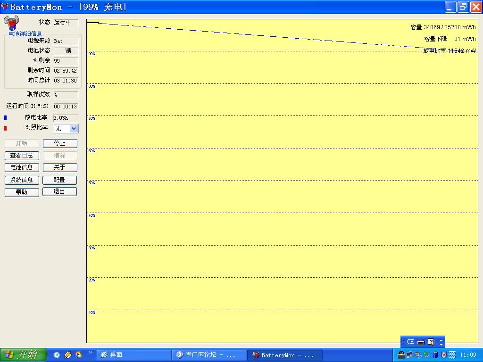The width and height of the screenshot is (483, 362).
Task: Click the 40% graph axis label
Action: (92, 215)
